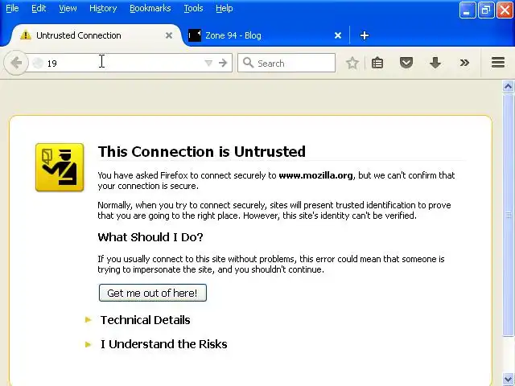This screenshot has width=515, height=386.
Task: Go back using the back arrow button
Action: coord(16,63)
